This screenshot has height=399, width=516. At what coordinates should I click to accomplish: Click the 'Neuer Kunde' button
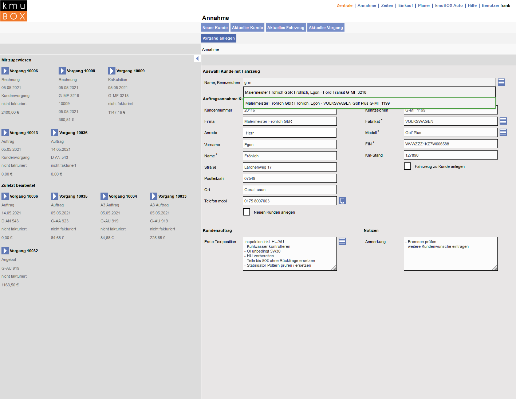(215, 28)
